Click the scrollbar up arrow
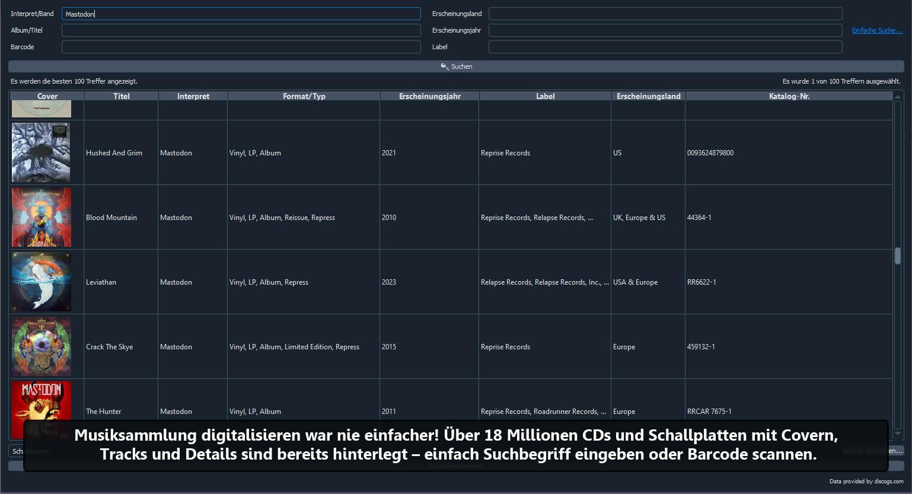 coord(898,96)
